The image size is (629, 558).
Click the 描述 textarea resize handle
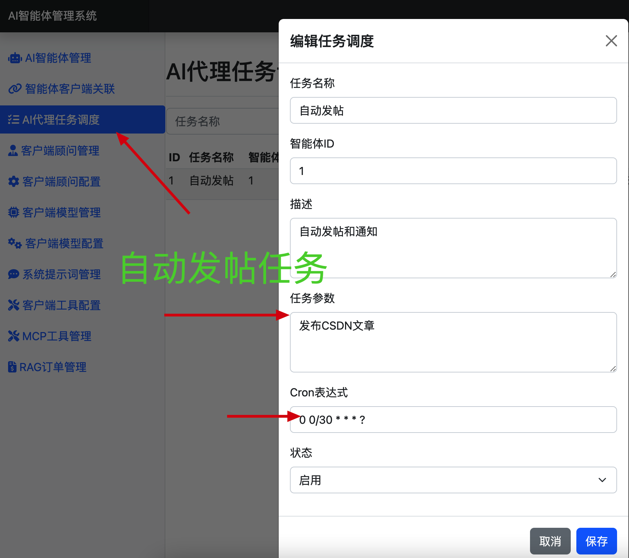[613, 274]
